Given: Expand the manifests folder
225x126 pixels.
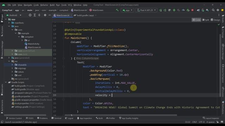Looking at the screenshot, I should [x=9, y=23].
